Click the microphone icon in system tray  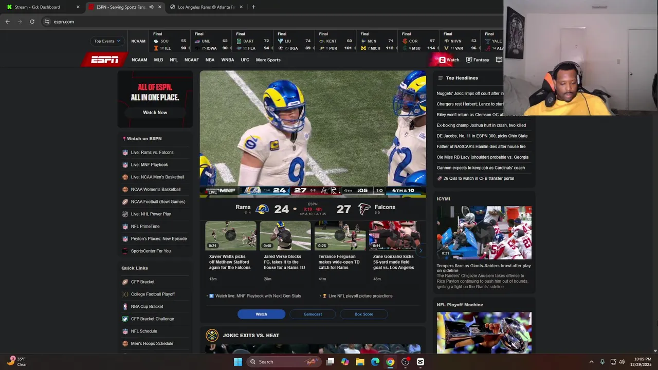click(x=602, y=362)
